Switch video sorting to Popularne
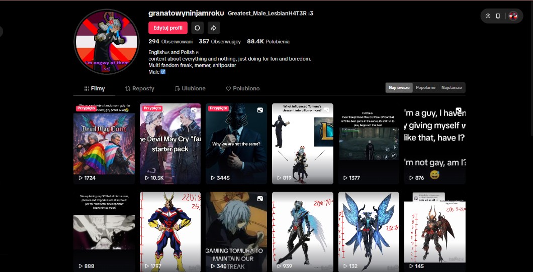The image size is (533, 272). 425,88
